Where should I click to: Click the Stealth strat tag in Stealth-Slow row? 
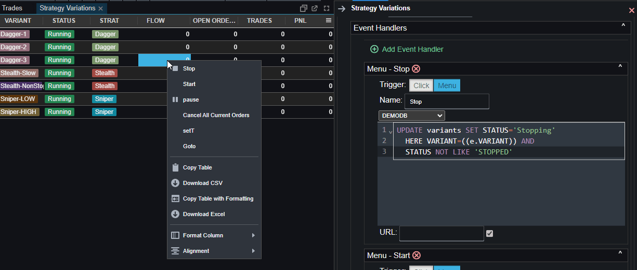coord(105,73)
